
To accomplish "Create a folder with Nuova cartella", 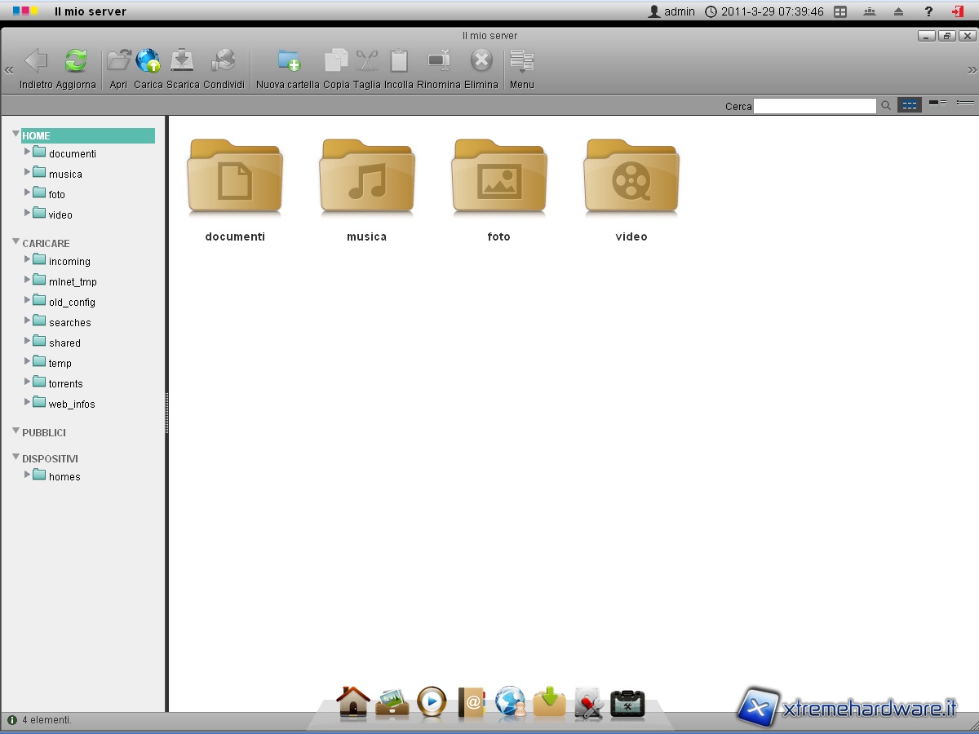I will pos(288,61).
